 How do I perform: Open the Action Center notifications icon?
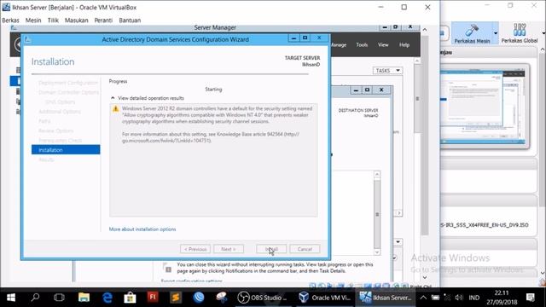tap(531, 298)
